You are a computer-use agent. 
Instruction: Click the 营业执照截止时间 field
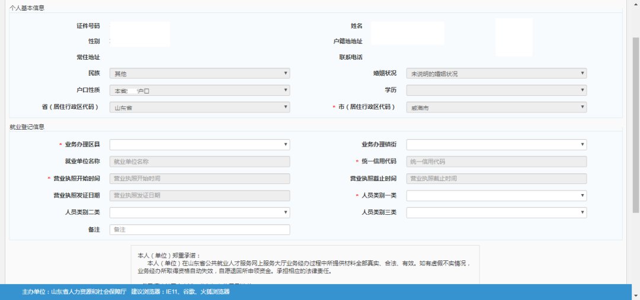pyautogui.click(x=496, y=178)
